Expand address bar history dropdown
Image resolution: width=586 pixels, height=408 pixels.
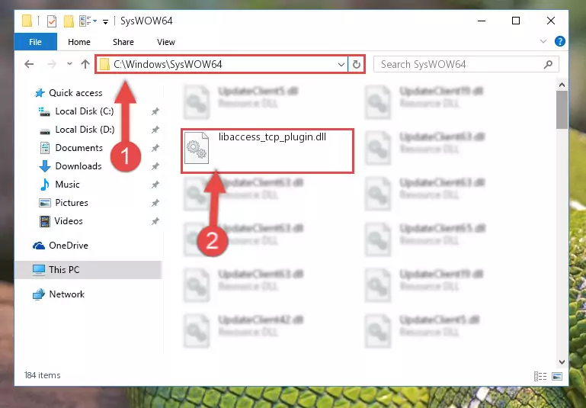pyautogui.click(x=341, y=64)
